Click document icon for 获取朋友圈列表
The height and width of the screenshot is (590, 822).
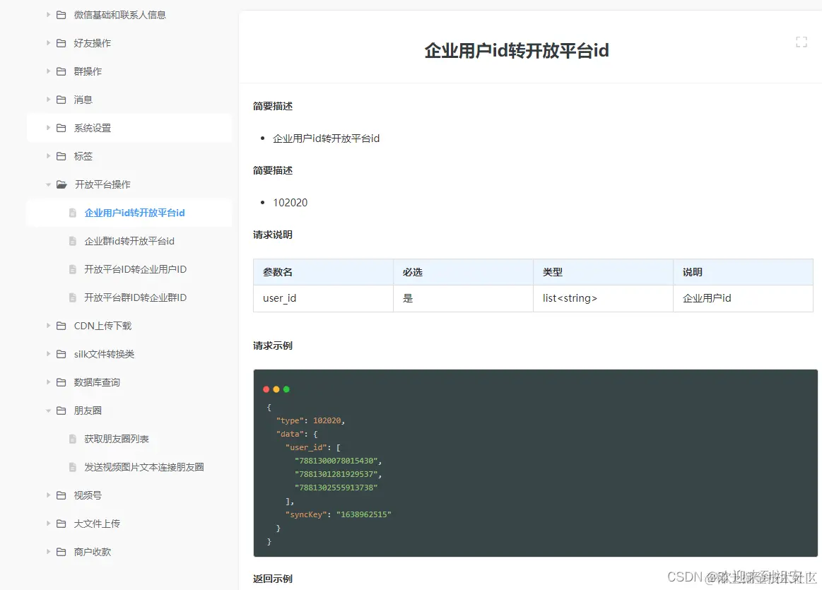point(73,439)
